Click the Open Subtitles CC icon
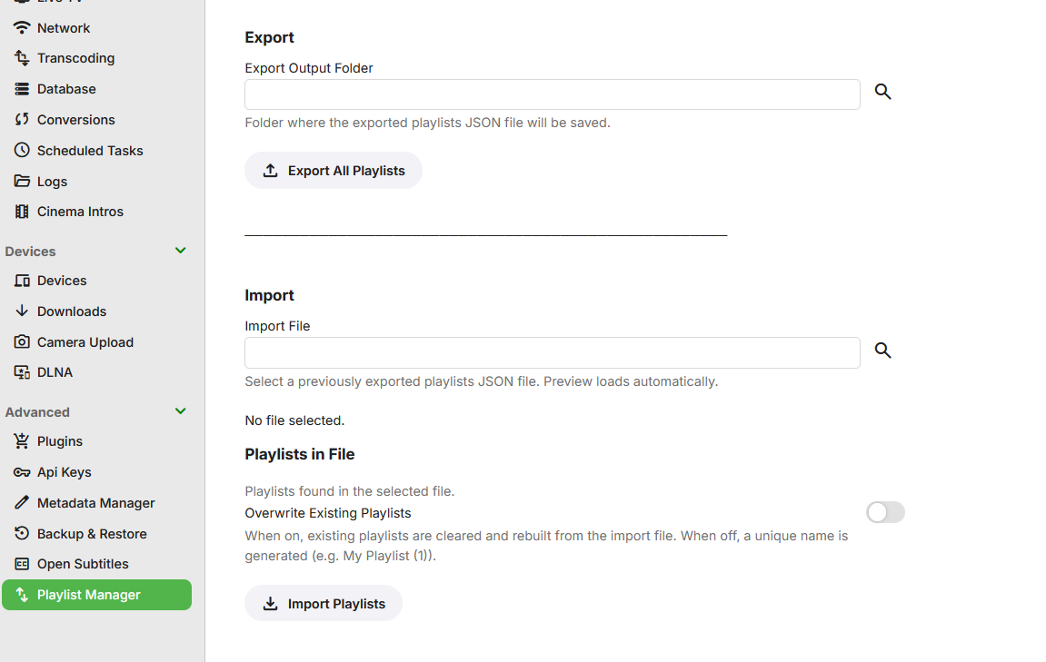This screenshot has width=1046, height=662. (22, 564)
